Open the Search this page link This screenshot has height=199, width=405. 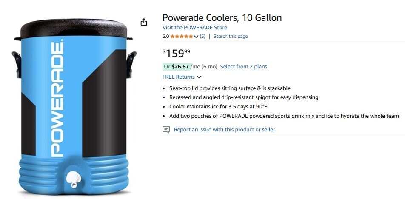230,37
